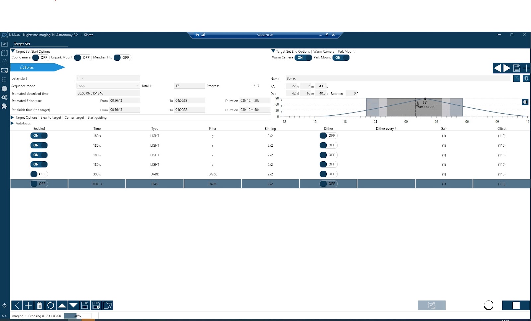Viewport: 531px width, 321px height.
Task: Turn off the Warm Camera switch
Action: 303,58
